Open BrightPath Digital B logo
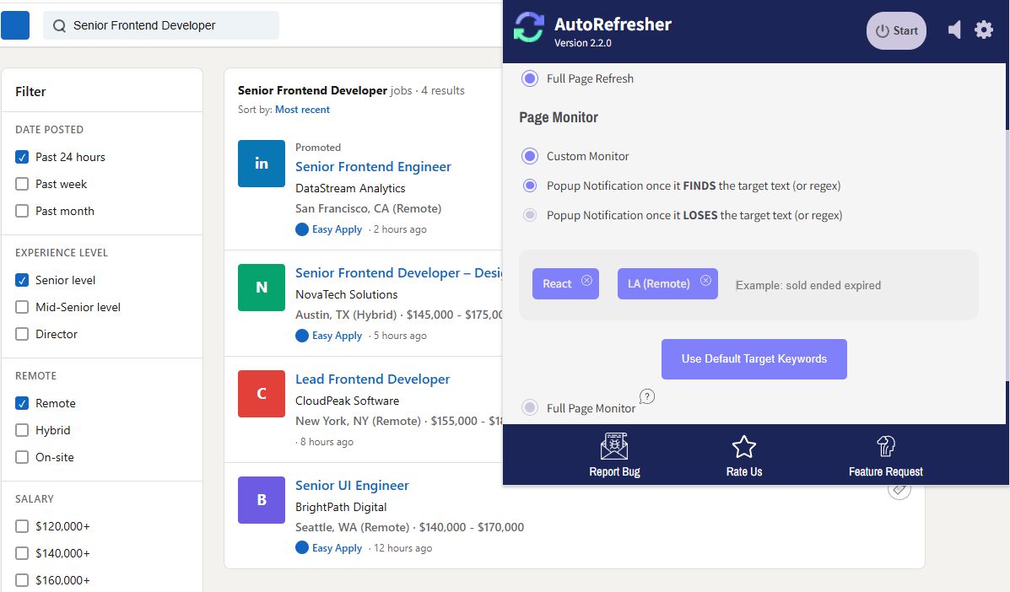Screen dimensions: 1010x592 point(262,500)
